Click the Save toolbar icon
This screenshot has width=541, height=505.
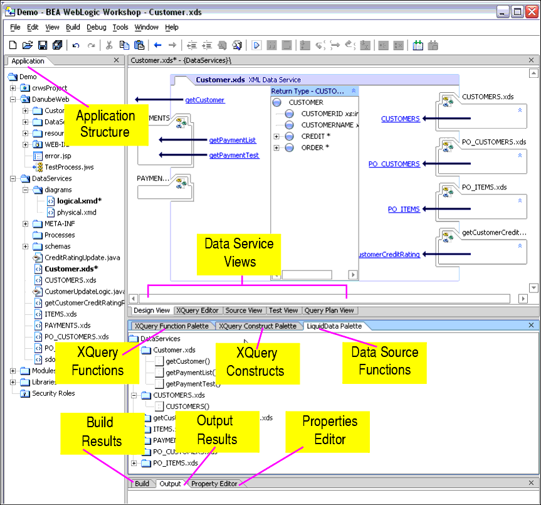[x=43, y=45]
